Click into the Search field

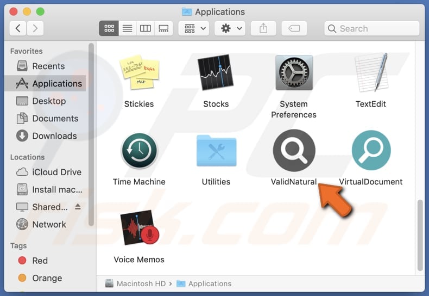coord(371,28)
